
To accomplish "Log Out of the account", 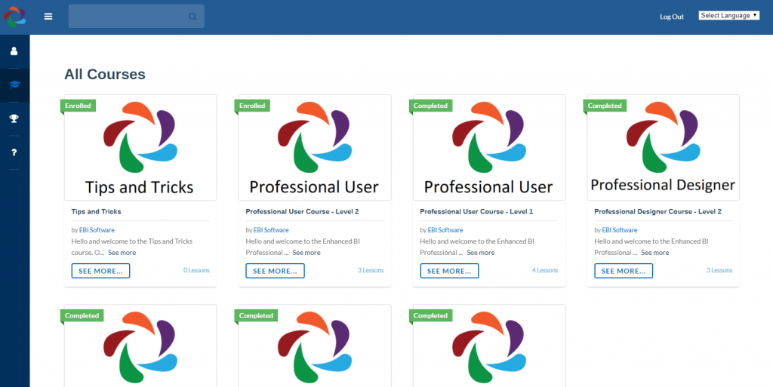I will coord(672,17).
